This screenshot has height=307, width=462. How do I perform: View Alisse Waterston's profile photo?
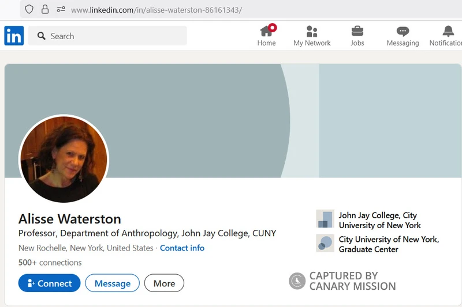tap(64, 159)
